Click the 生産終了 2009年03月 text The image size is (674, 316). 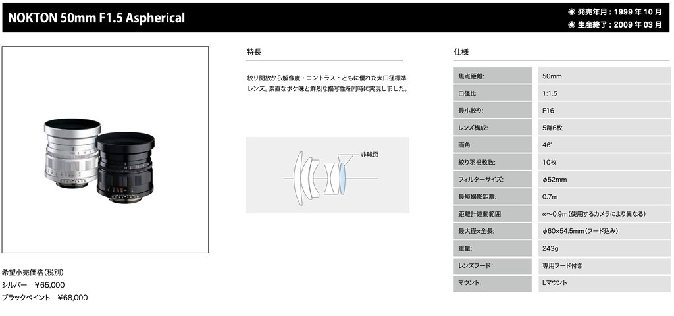(615, 24)
